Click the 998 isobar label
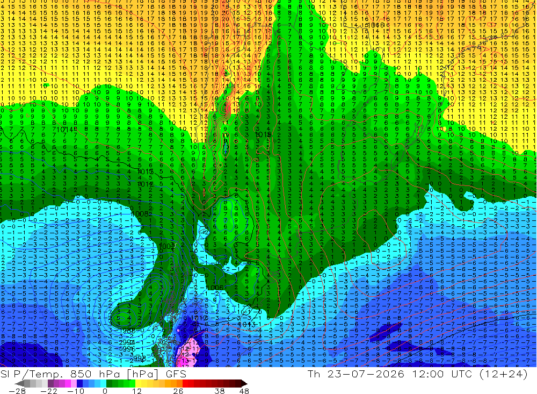Image resolution: width=537 pixels, height=394 pixels. tap(140, 358)
